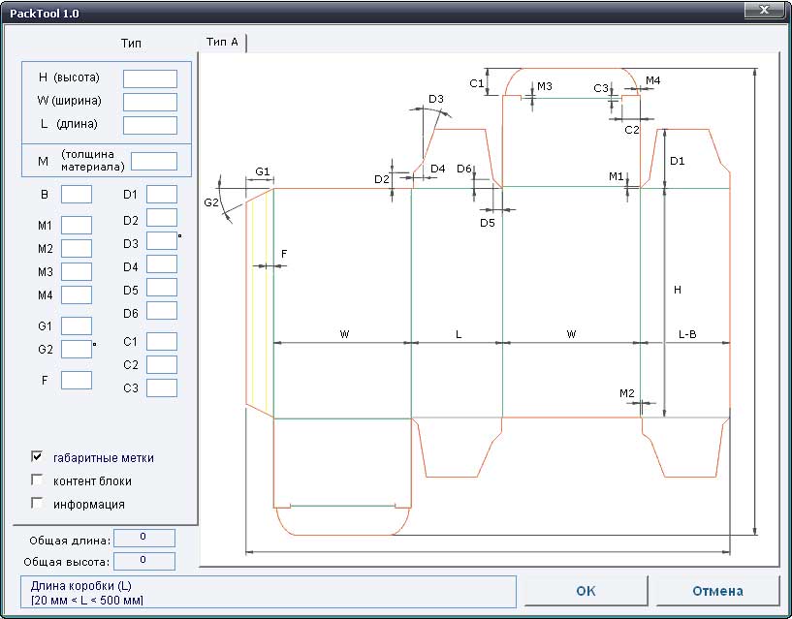
Task: Click the G2 angle input box
Action: coord(77,349)
